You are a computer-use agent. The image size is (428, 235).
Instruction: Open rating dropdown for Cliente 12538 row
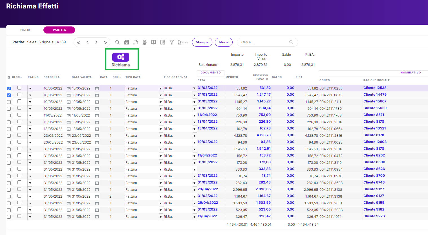point(30,88)
